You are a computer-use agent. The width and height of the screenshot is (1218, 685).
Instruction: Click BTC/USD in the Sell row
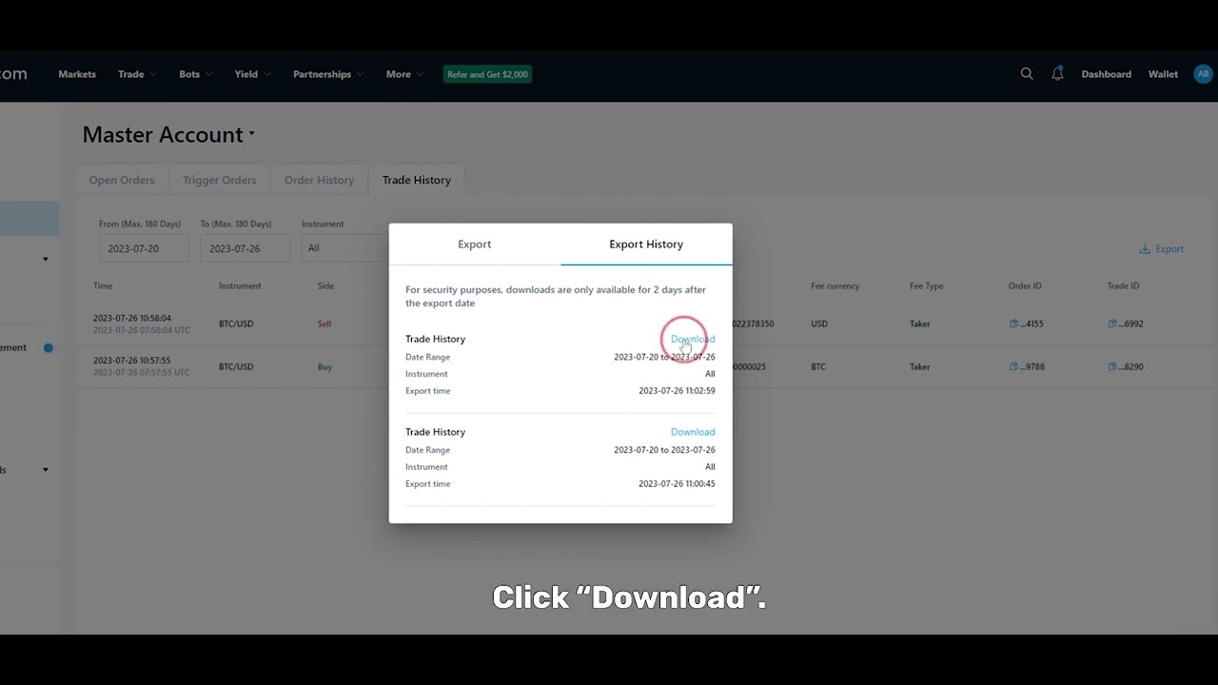236,323
